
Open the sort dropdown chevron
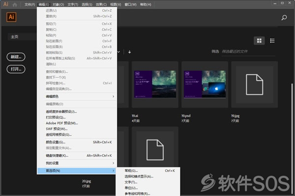point(118,52)
